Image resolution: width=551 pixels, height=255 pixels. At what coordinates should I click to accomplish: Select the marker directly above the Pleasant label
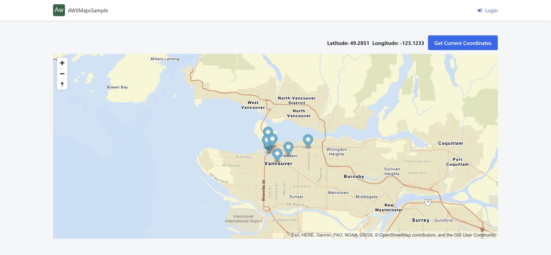tap(288, 148)
